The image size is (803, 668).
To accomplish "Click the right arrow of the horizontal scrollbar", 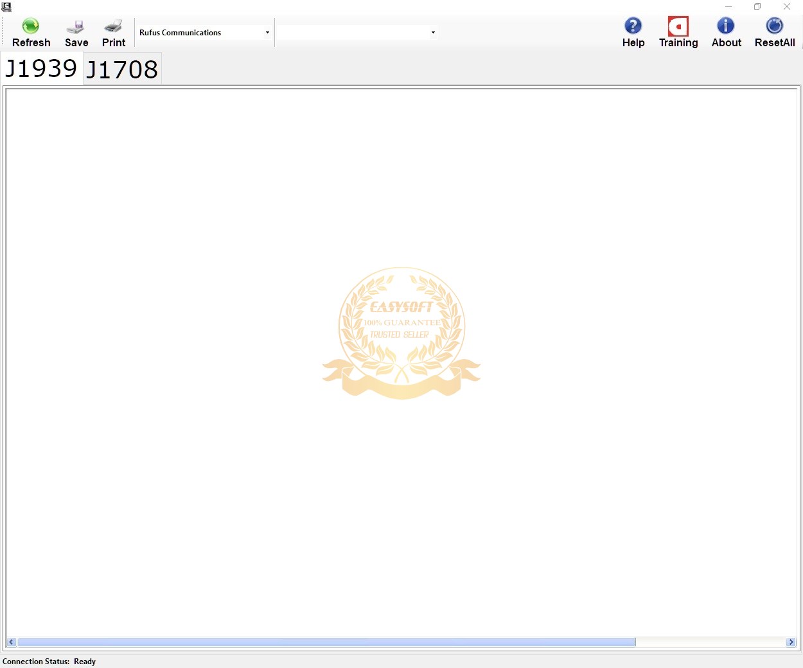I will [x=791, y=642].
